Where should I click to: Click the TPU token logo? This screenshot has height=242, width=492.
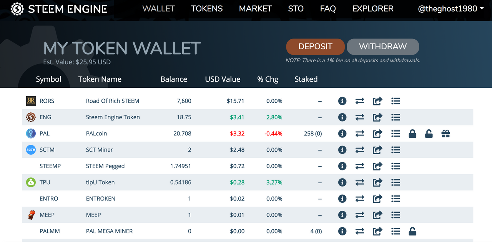tap(31, 182)
